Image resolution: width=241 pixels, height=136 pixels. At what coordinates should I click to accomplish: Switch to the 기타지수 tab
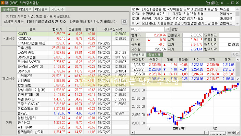point(57,9)
